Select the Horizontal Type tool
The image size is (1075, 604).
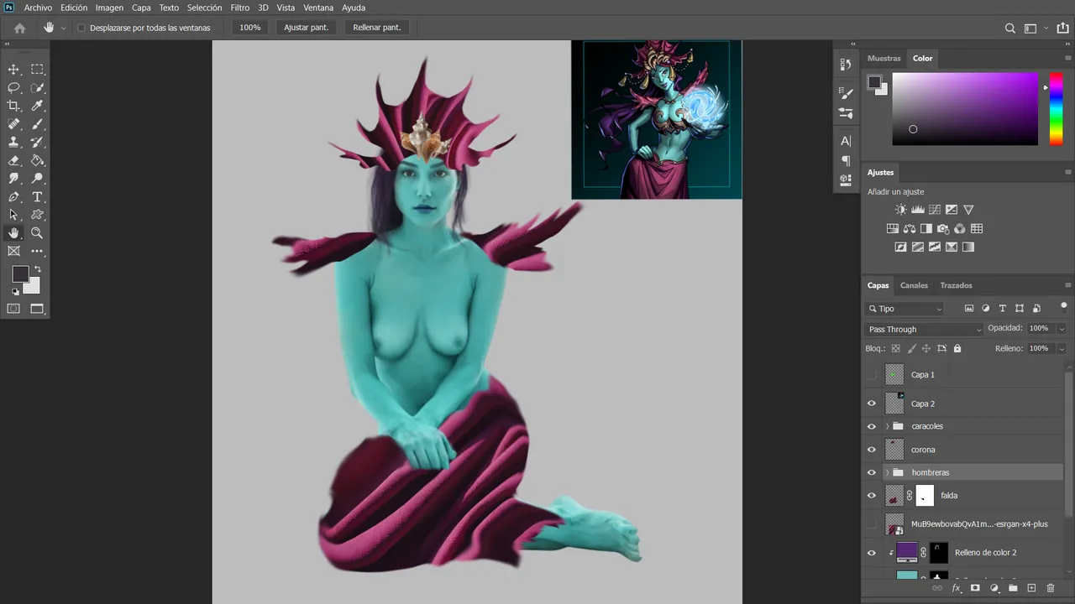(x=37, y=197)
